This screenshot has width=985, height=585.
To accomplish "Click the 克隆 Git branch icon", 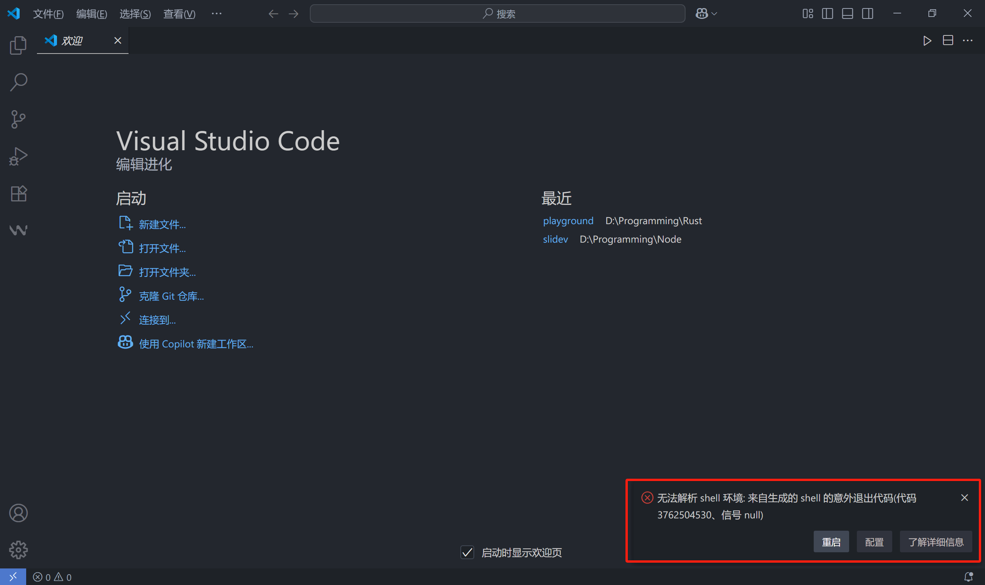I will [125, 295].
